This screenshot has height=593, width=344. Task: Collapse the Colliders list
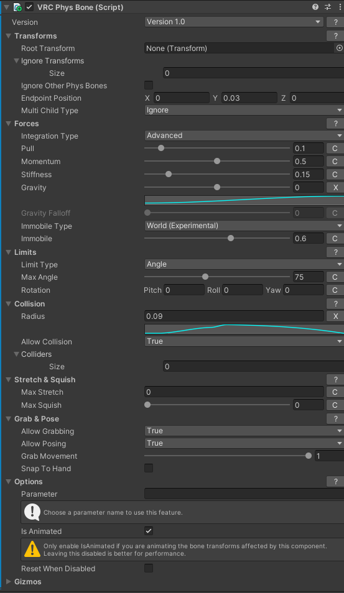pos(16,354)
